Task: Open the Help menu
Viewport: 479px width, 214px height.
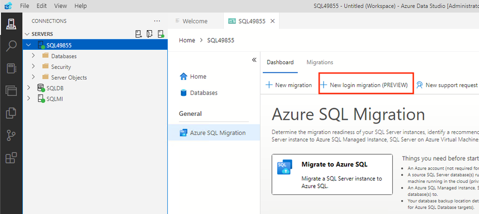Action: tap(81, 6)
